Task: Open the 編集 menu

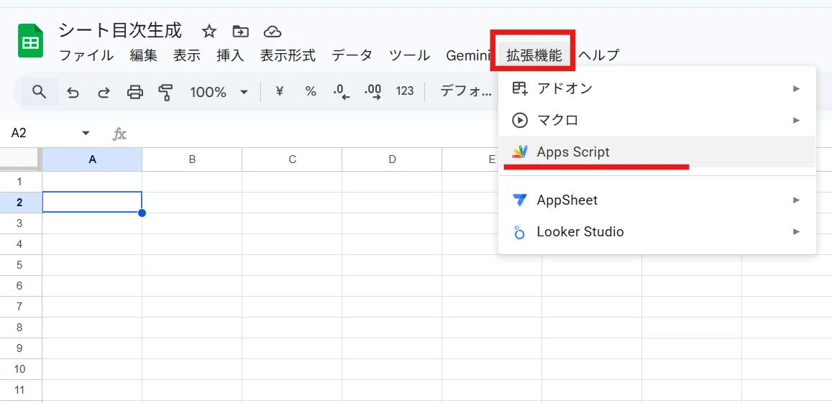Action: click(x=143, y=55)
